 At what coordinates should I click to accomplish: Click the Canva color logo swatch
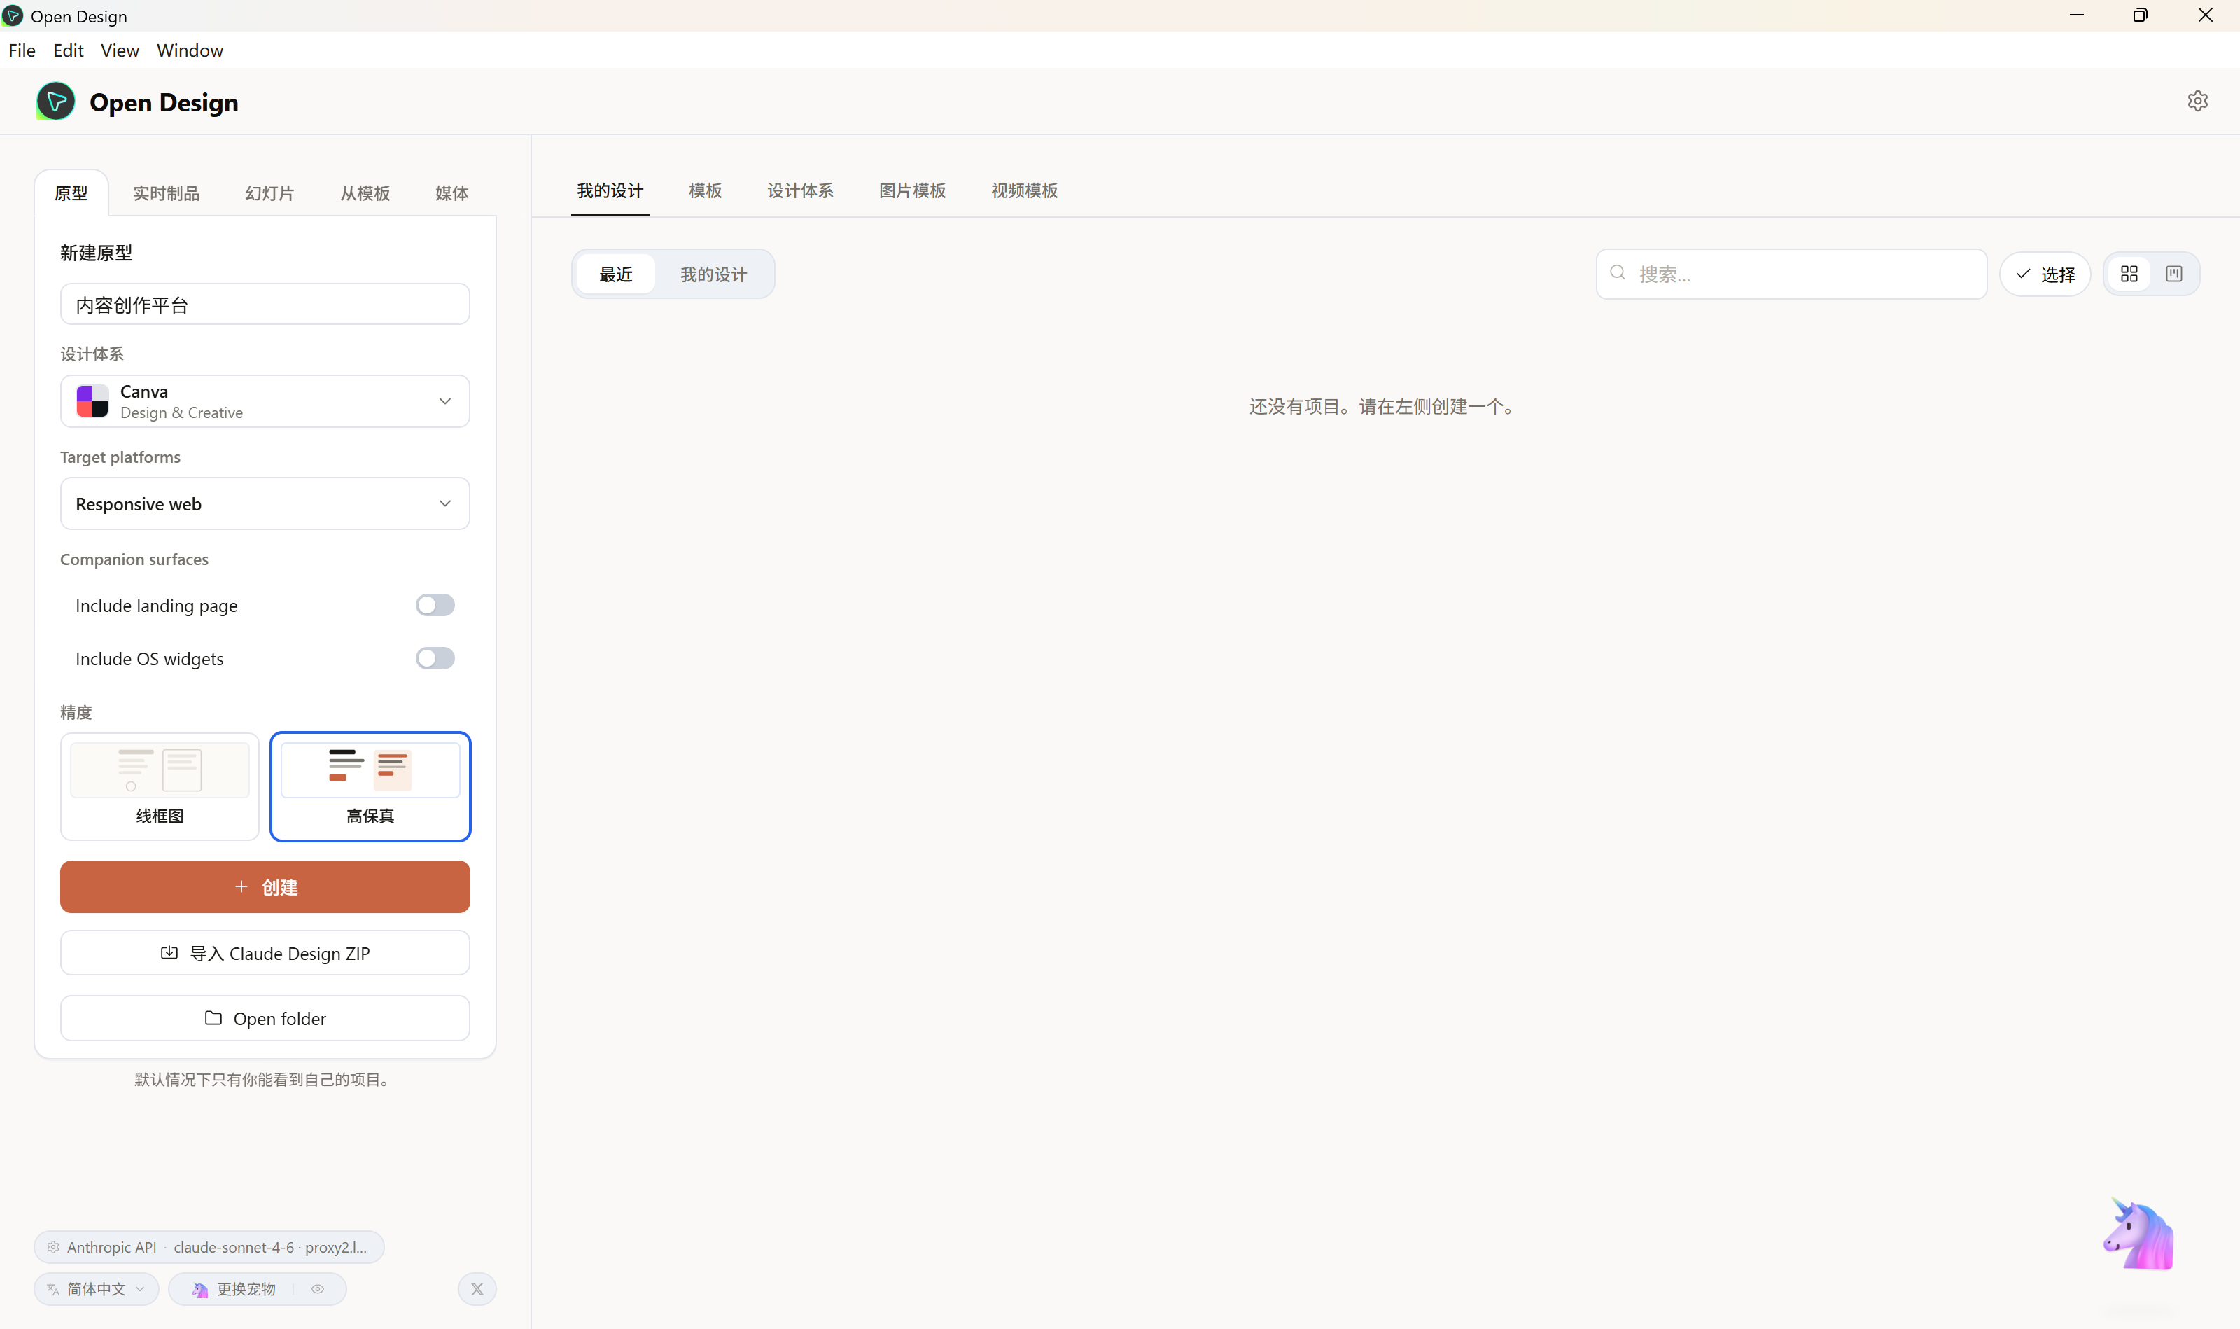[x=92, y=401]
